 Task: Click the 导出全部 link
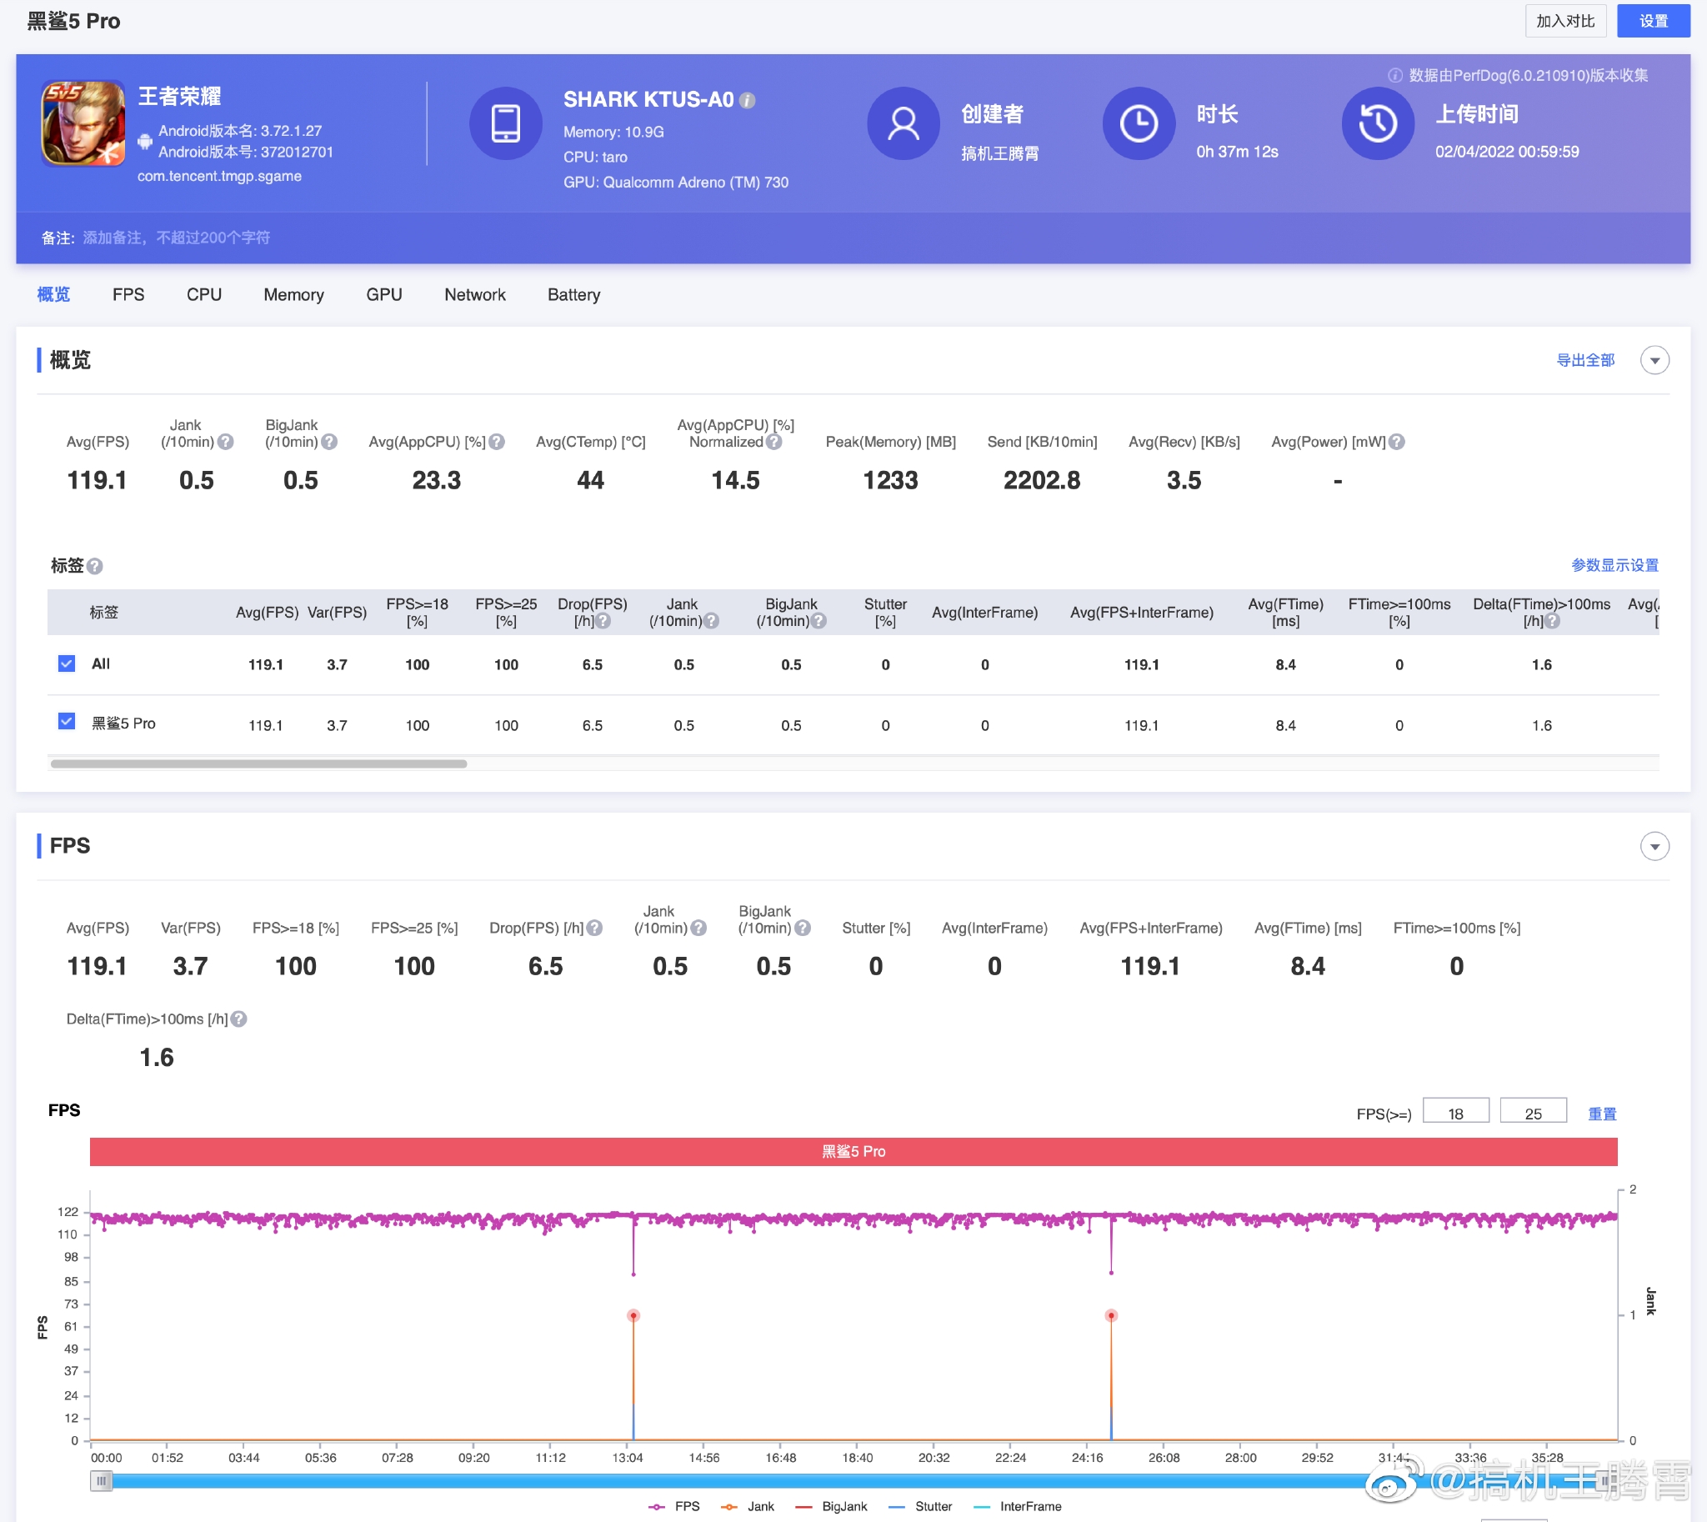[1584, 360]
